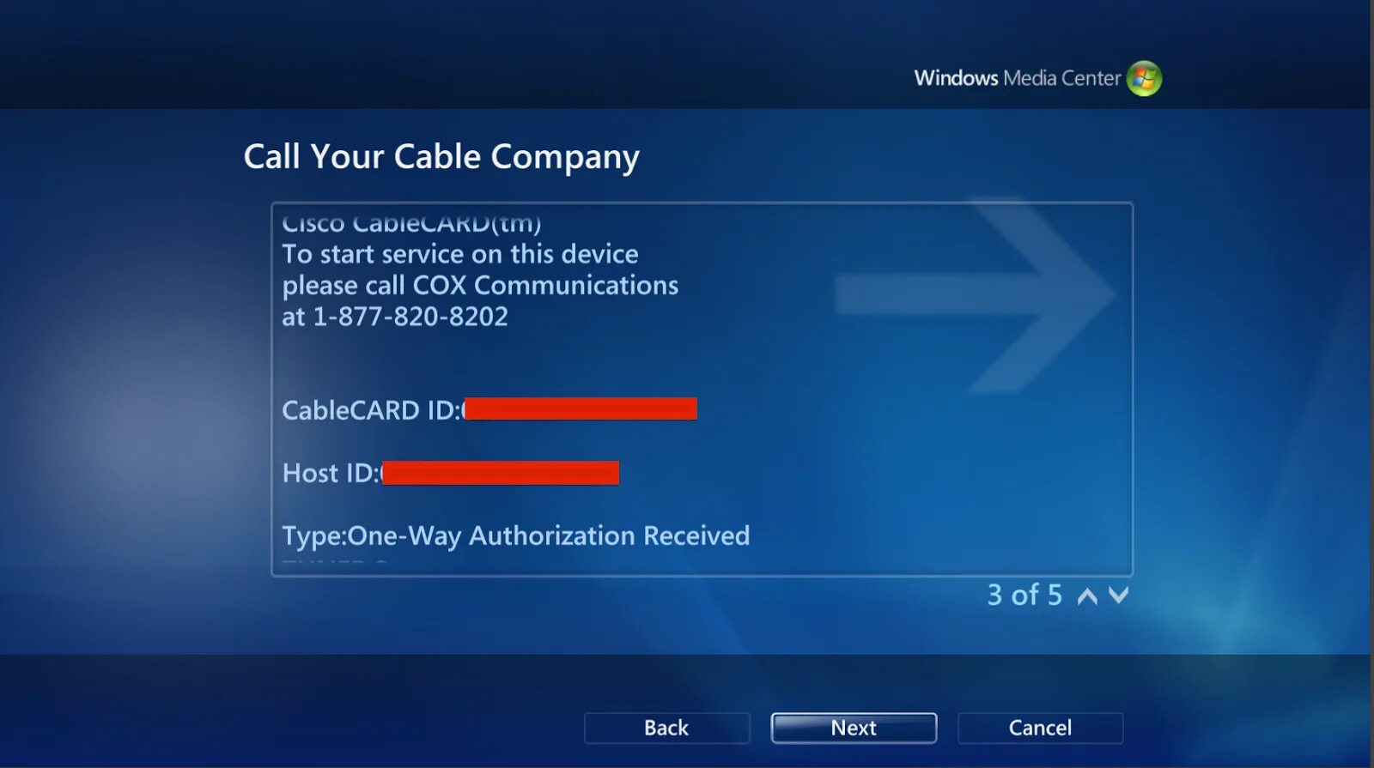Click the "please call COX Communications" text

click(x=480, y=285)
